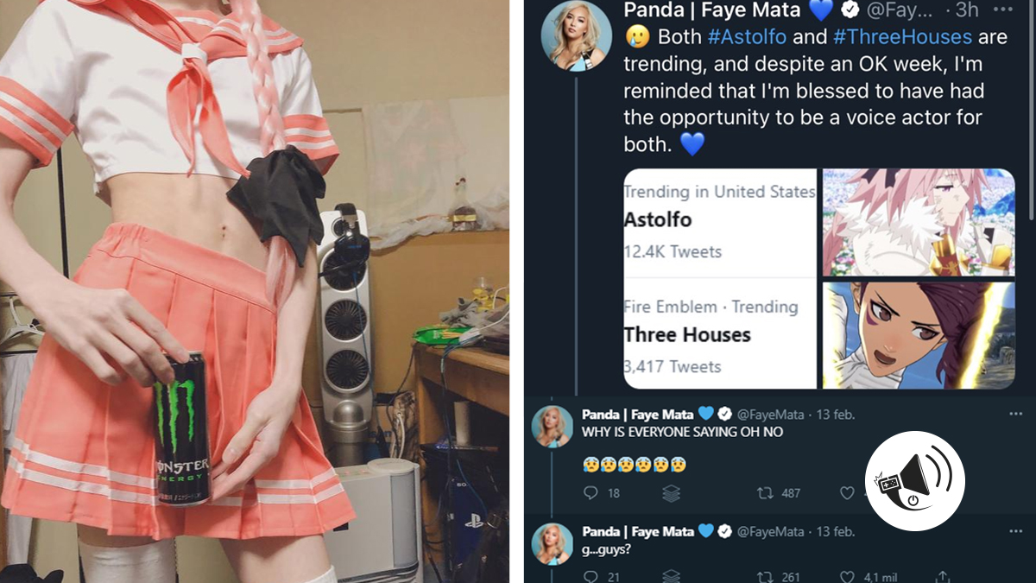Click retweet icon showing 487
Viewport: 1036px width, 583px height.
point(764,493)
